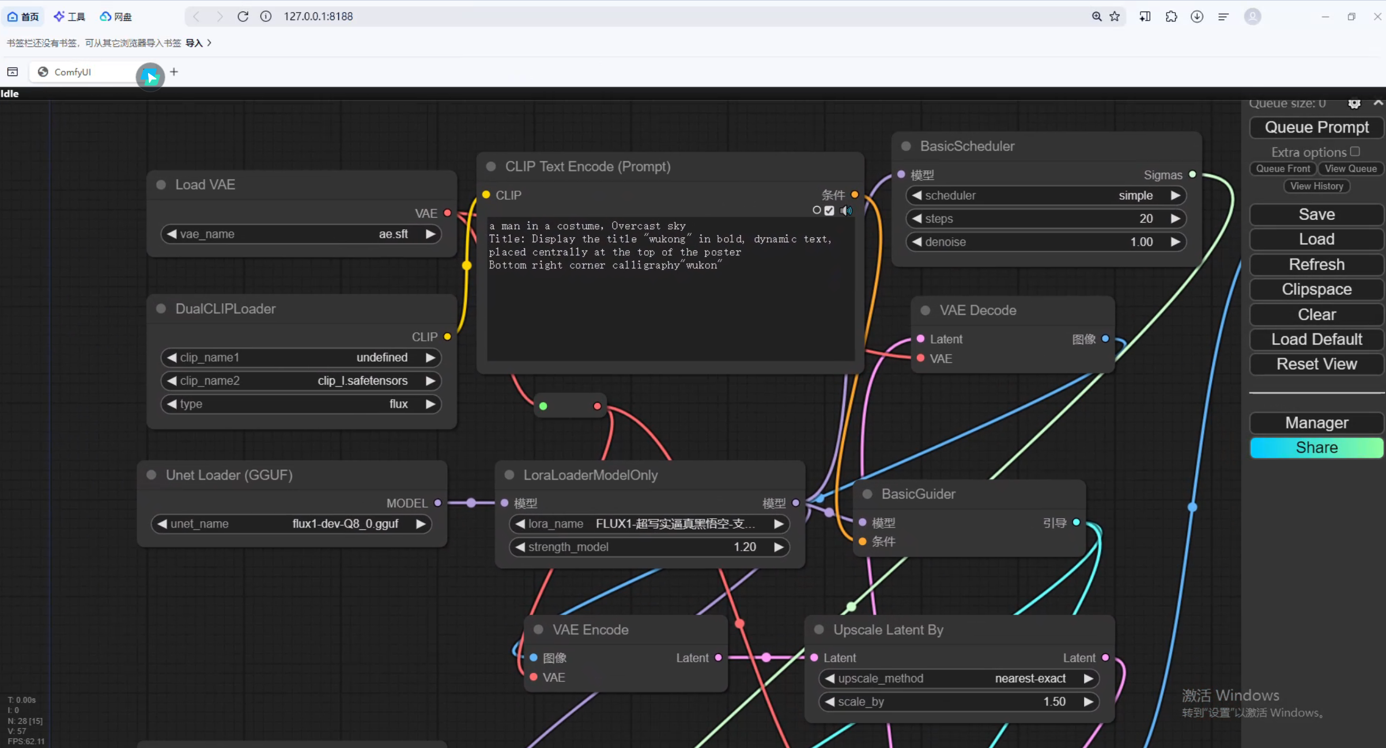The height and width of the screenshot is (748, 1386).
Task: Open ComfyUI settings gear icon
Action: 1354,104
